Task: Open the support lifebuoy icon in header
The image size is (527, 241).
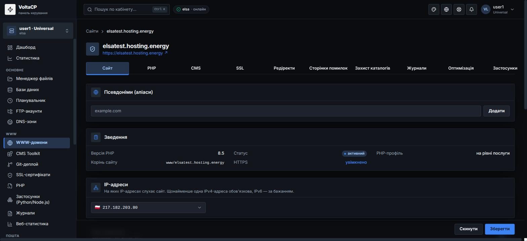Action: pyautogui.click(x=459, y=9)
